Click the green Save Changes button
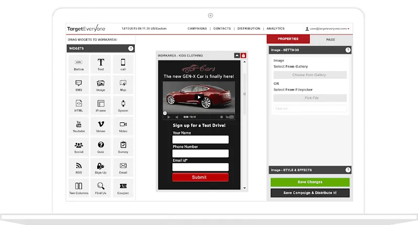Viewport: 418px width, 225px height. [x=310, y=182]
